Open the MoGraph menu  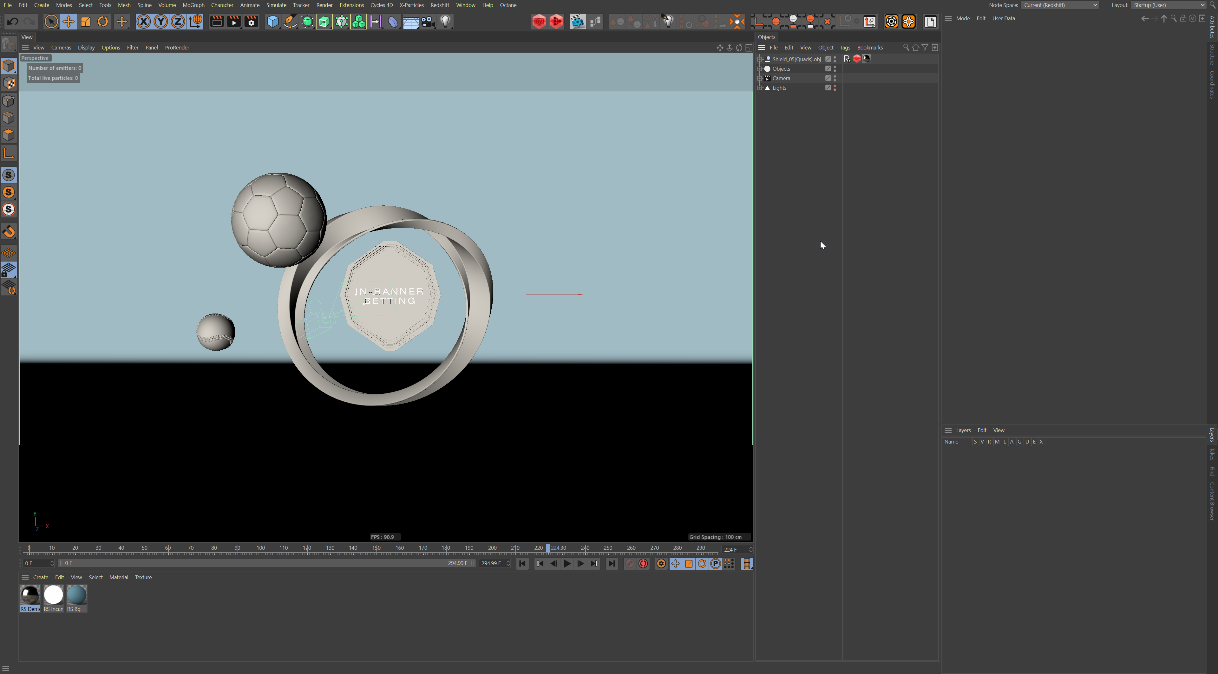pos(193,5)
